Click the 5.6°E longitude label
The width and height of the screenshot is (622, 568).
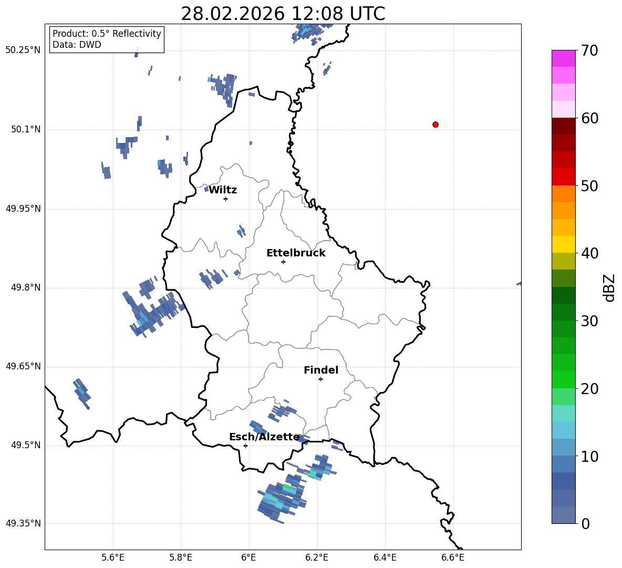113,558
